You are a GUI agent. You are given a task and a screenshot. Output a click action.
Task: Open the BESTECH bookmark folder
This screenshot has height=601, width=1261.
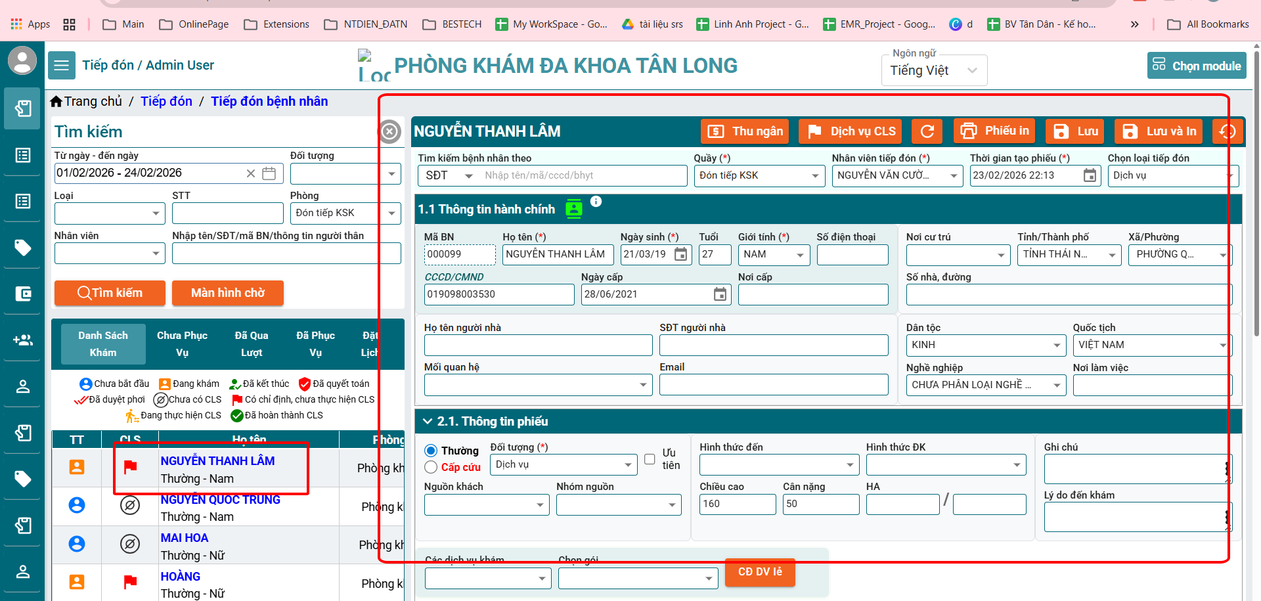tap(452, 24)
